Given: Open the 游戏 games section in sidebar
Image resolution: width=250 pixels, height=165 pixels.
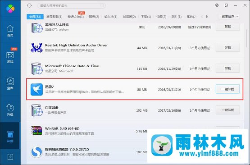Looking at the screenshot, I should 10,57.
